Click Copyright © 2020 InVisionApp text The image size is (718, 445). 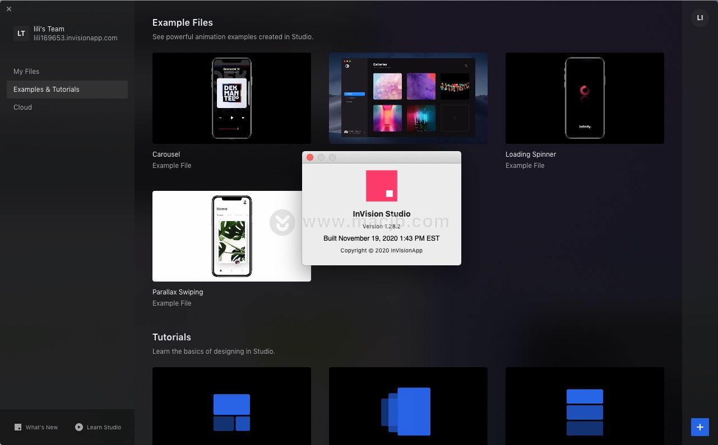382,250
